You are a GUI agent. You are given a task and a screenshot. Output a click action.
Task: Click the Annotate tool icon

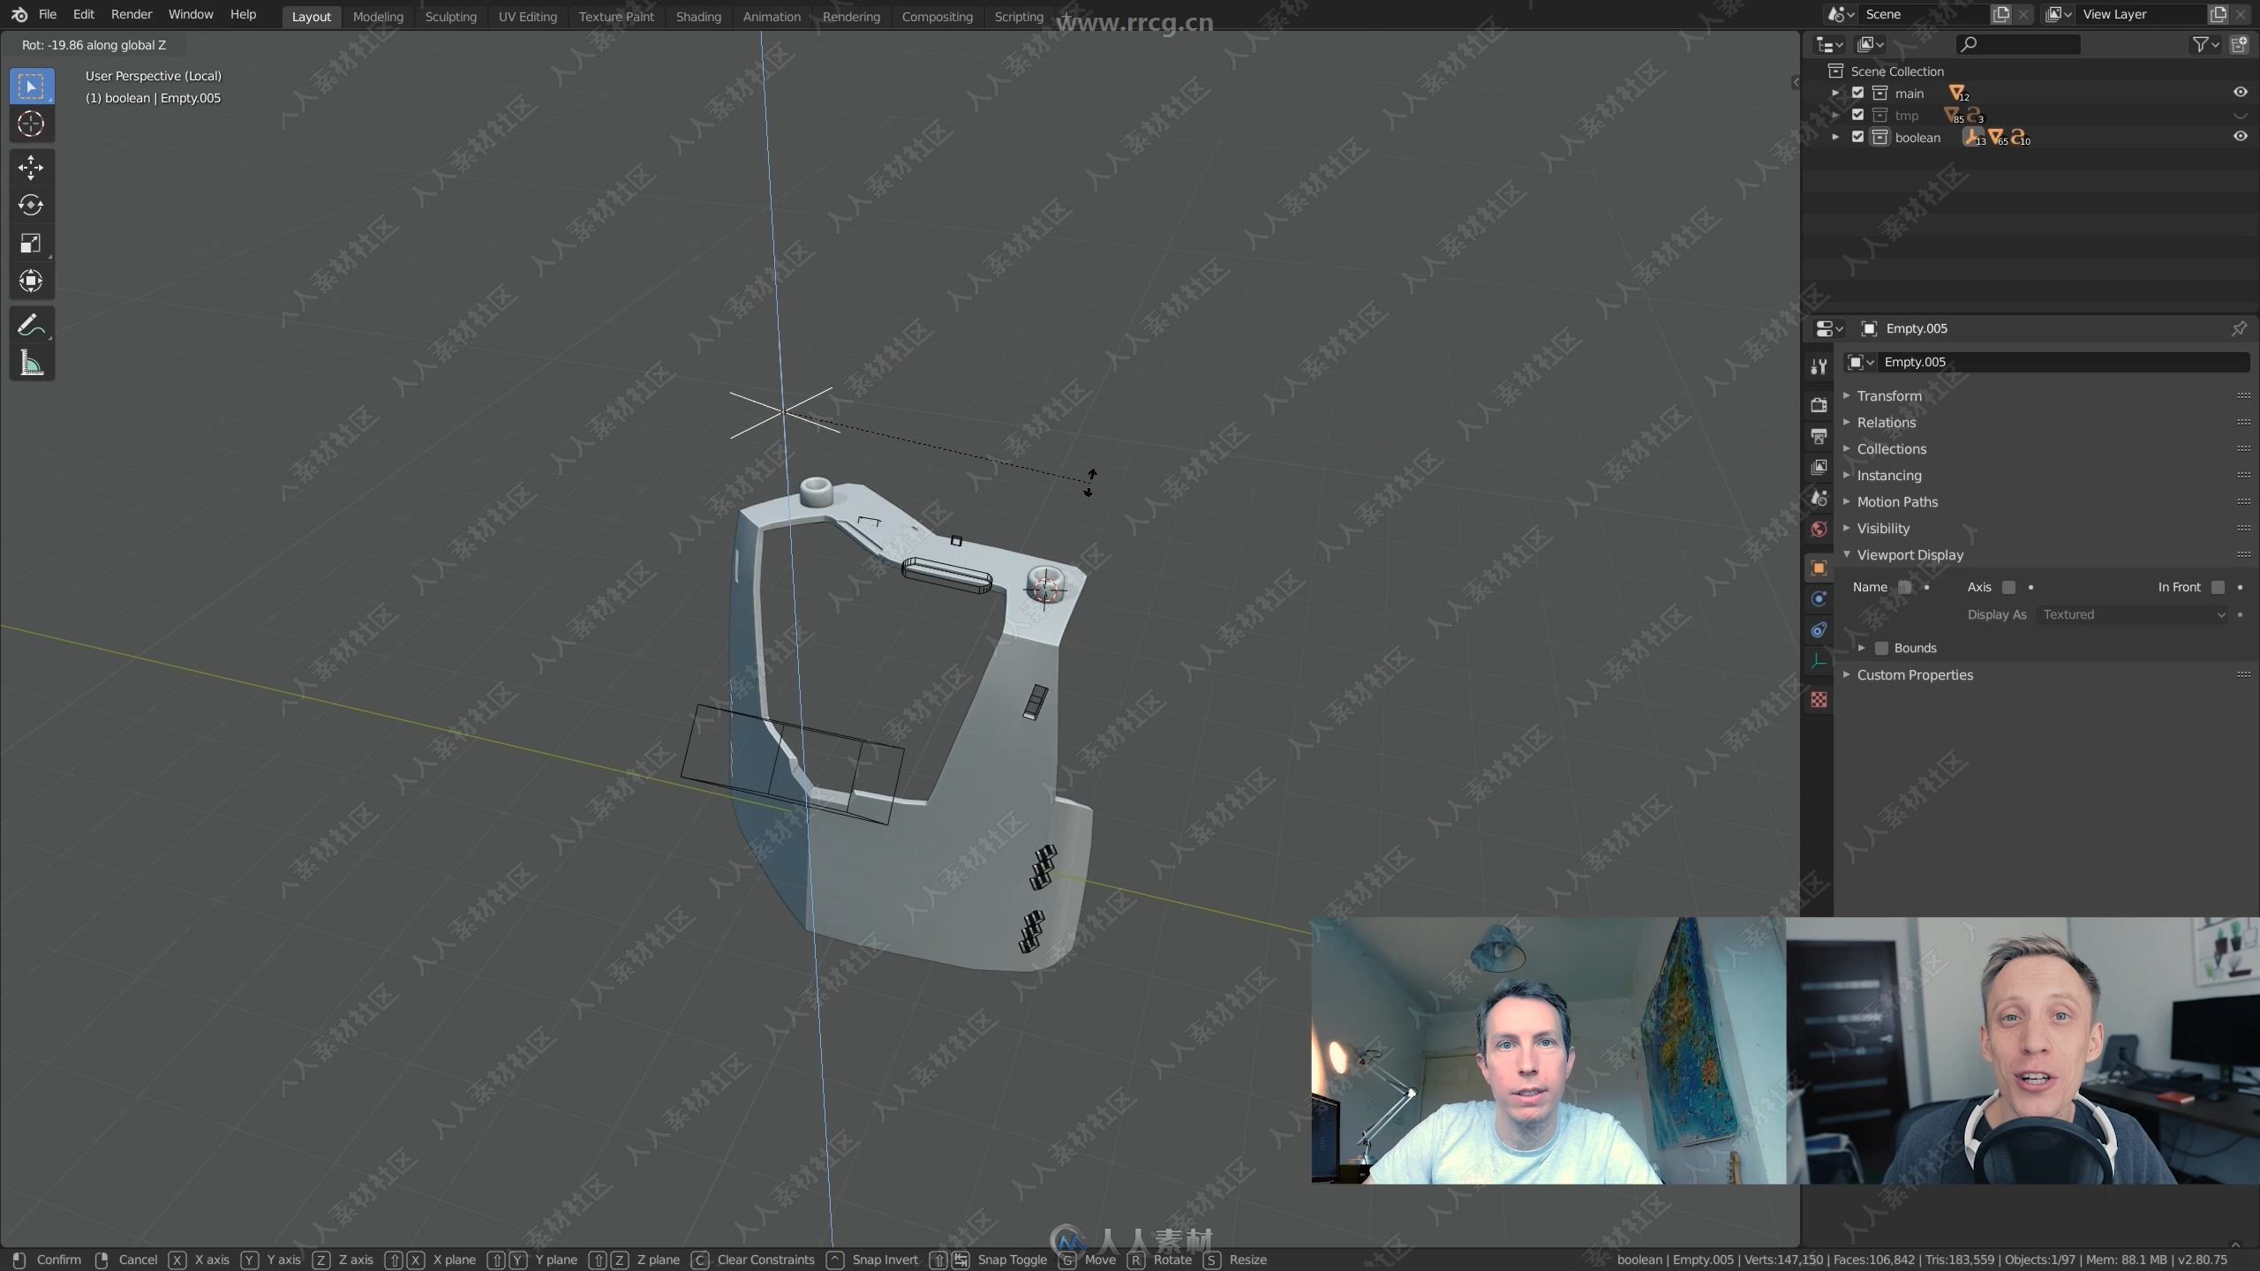29,324
